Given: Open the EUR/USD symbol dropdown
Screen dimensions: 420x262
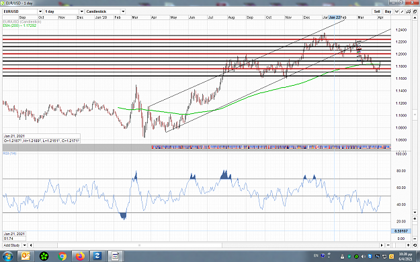Looking at the screenshot, I should [x=40, y=11].
